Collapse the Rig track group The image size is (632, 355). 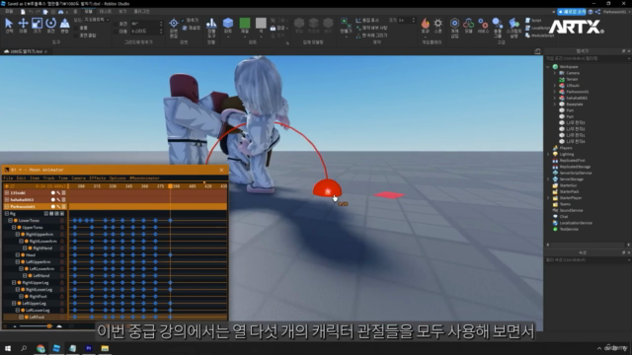tap(7, 214)
